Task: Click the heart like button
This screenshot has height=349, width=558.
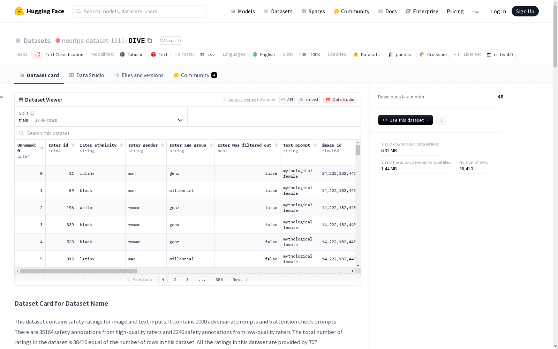Action: [167, 40]
